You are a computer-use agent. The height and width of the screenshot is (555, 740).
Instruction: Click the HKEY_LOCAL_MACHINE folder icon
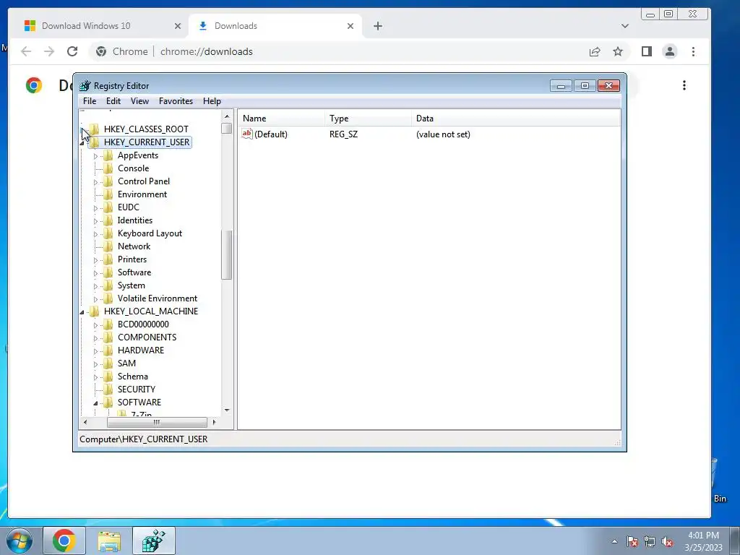[95, 311]
